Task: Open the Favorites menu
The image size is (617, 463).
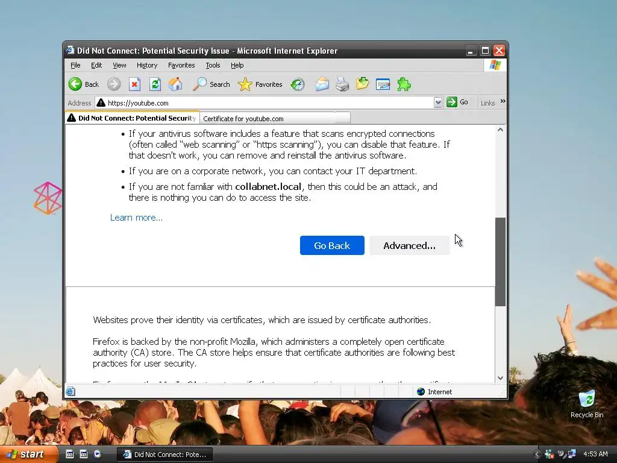Action: (x=181, y=65)
